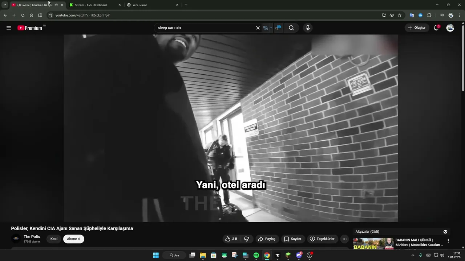This screenshot has width=465, height=261.
Task: Open File Explorer from the taskbar
Action: (x=203, y=255)
